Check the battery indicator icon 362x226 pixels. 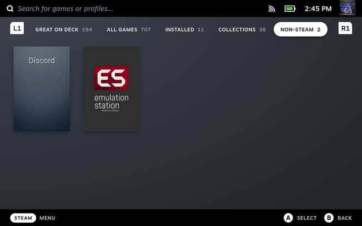click(290, 9)
